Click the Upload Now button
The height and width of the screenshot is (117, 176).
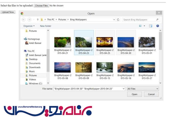click(x=8, y=12)
